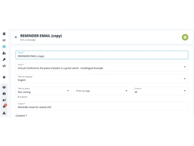
Task: Open the Filter by language dropdown
Action: [102, 79]
